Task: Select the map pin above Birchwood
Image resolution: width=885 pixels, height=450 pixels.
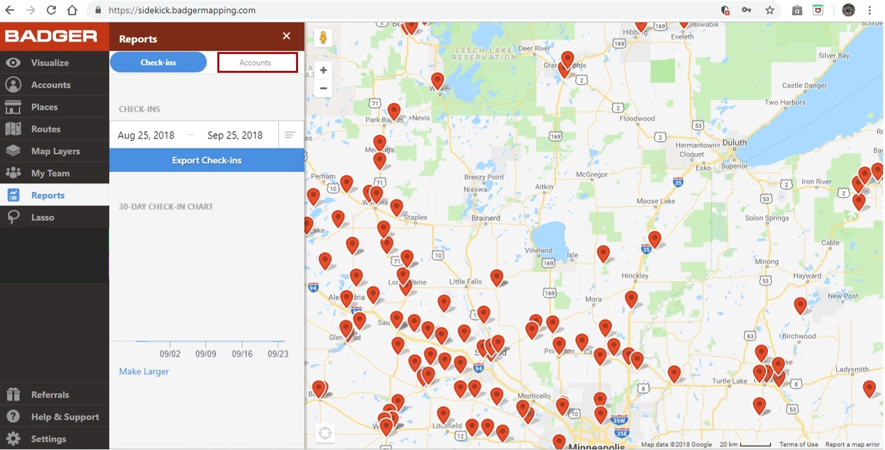Action: [800, 306]
